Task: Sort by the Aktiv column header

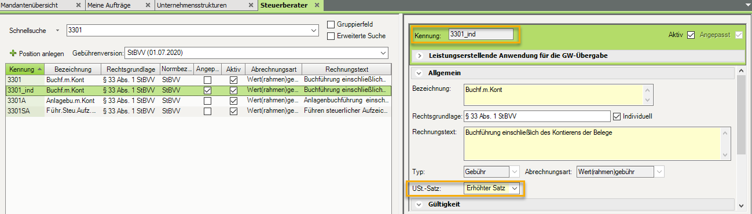Action: coord(233,69)
